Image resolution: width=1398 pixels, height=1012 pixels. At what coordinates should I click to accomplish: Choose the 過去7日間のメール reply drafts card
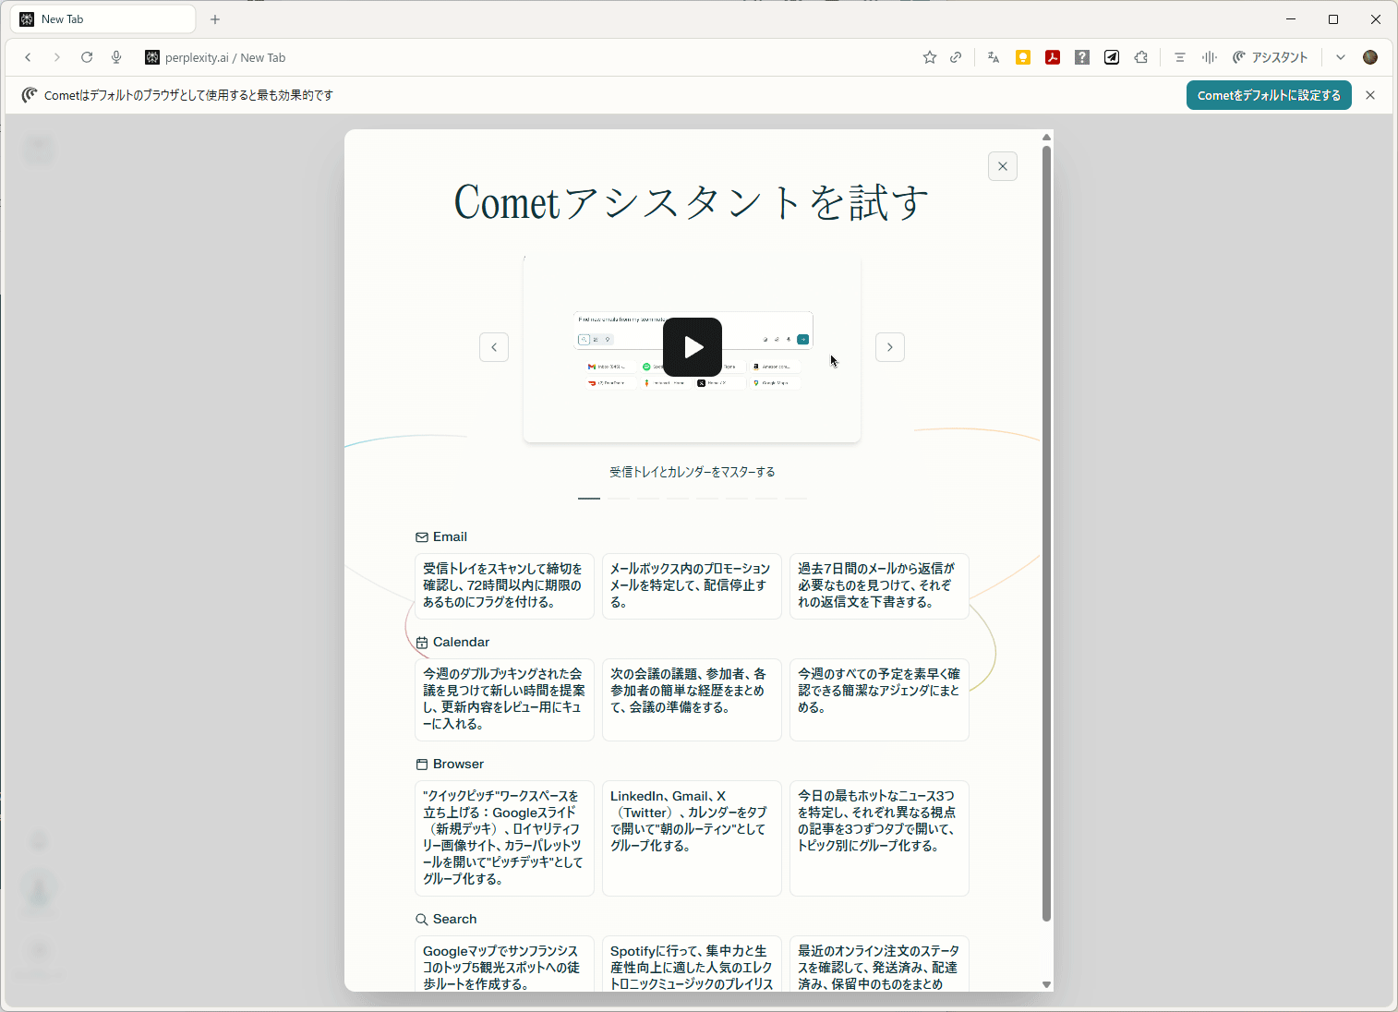click(x=879, y=585)
